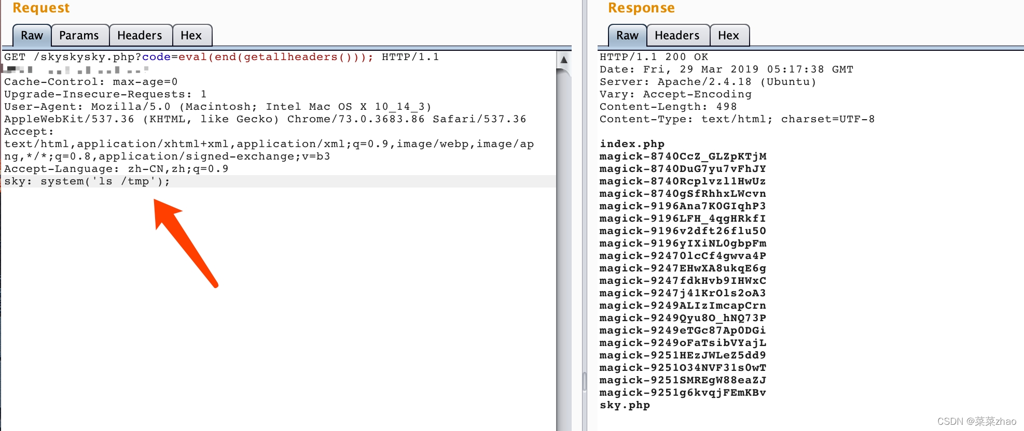The height and width of the screenshot is (431, 1024).
Task: Click the Date: Fri, 29 Mar 2019 line
Action: (727, 69)
